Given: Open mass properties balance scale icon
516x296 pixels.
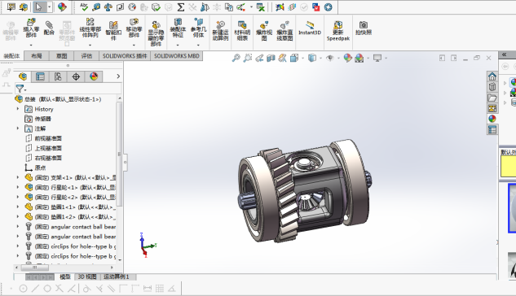Looking at the screenshot, I should (108, 7).
